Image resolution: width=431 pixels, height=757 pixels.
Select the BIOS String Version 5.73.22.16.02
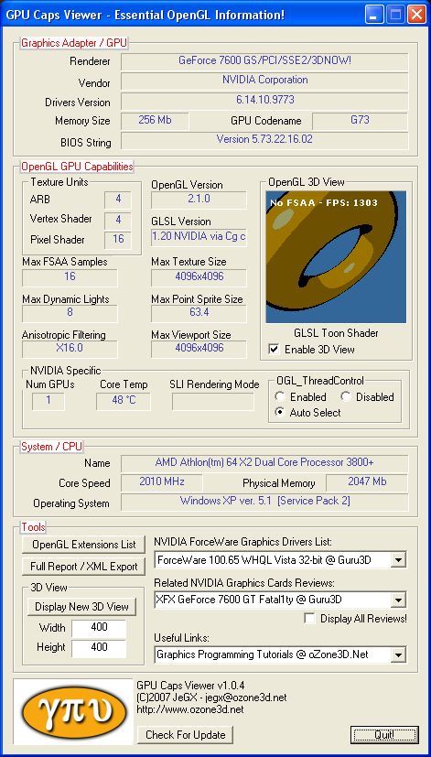coord(264,140)
